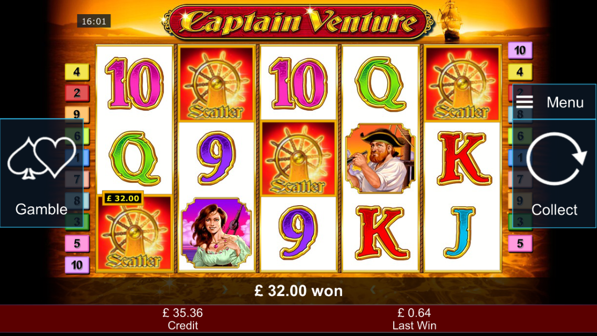Click the Scatter wheel labeled £ 32.00

(x=134, y=233)
